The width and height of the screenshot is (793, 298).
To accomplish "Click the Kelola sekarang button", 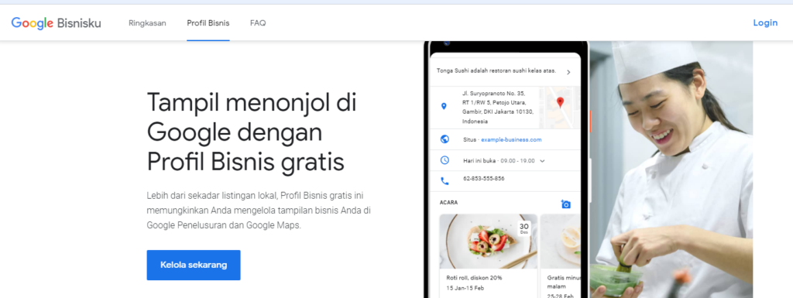I will tap(194, 265).
